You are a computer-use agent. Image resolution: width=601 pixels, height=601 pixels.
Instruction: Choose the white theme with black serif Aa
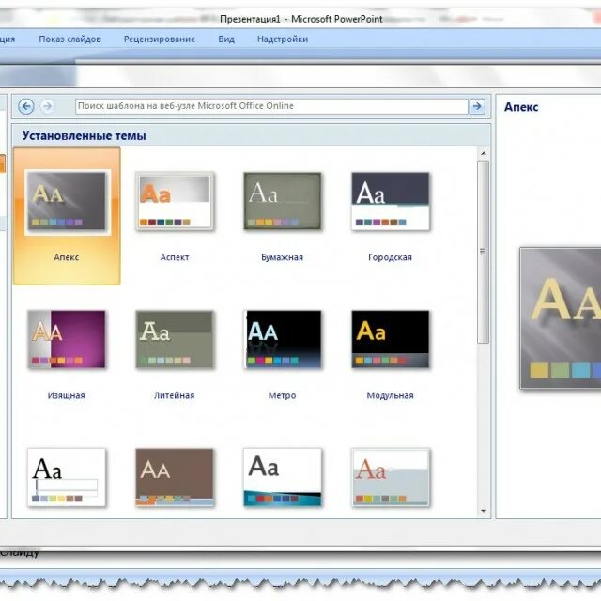pos(67,477)
